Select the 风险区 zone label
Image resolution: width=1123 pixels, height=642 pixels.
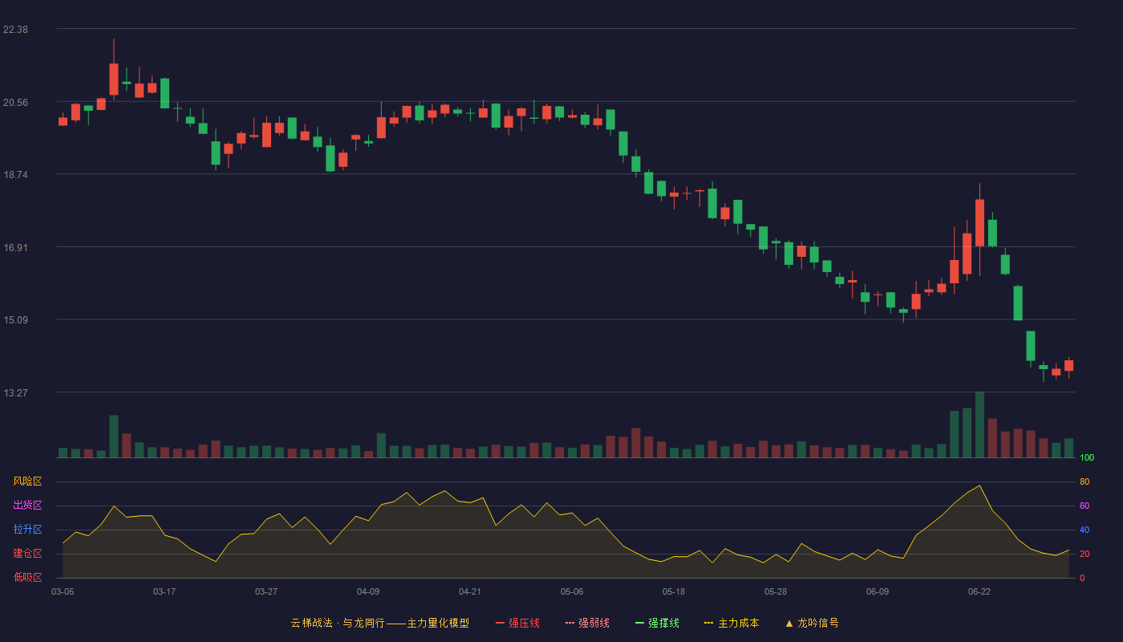pyautogui.click(x=27, y=481)
